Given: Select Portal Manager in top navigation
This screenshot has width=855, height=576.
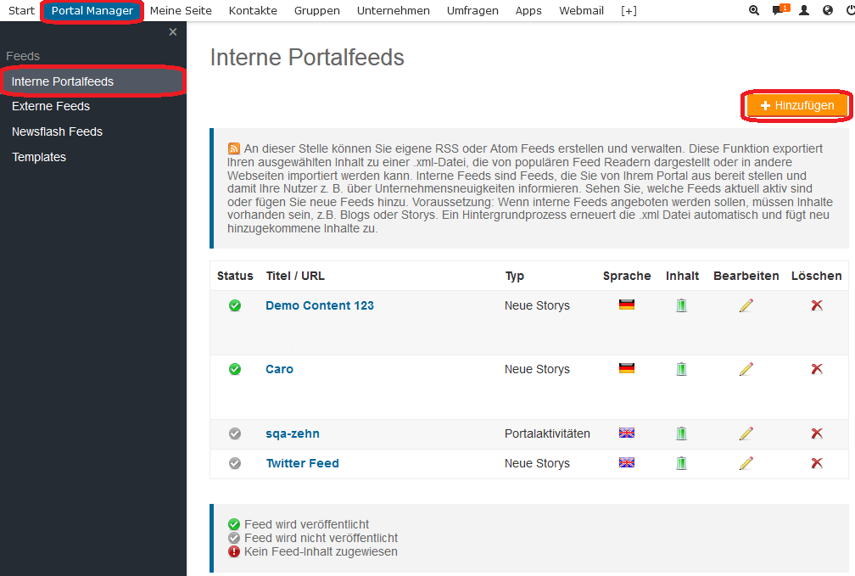Looking at the screenshot, I should (x=92, y=11).
